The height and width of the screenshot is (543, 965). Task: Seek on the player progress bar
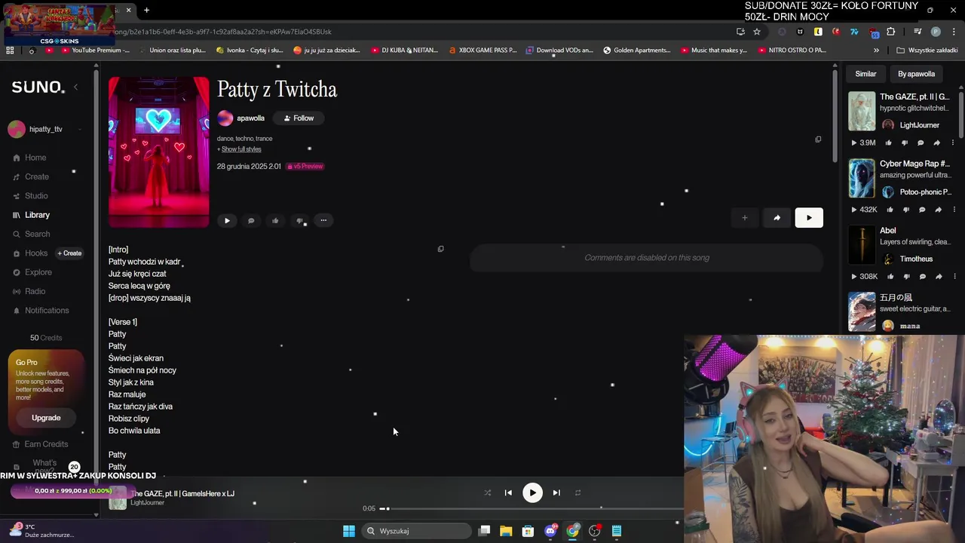coord(532,508)
